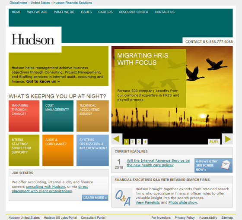The height and width of the screenshot is (220, 242).
Task: Click the next slide arrow icon
Action: click(227, 139)
